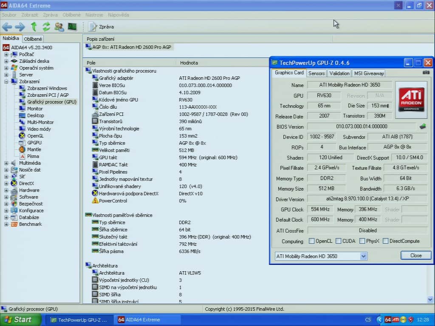Enable the DirectCompute checkbox
The width and height of the screenshot is (435, 326).
click(385, 241)
